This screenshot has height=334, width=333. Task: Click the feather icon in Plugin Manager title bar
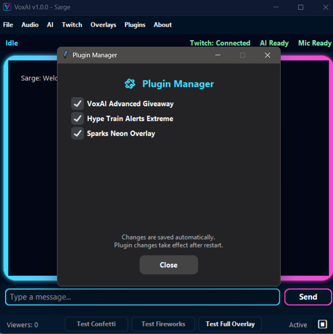coord(66,55)
